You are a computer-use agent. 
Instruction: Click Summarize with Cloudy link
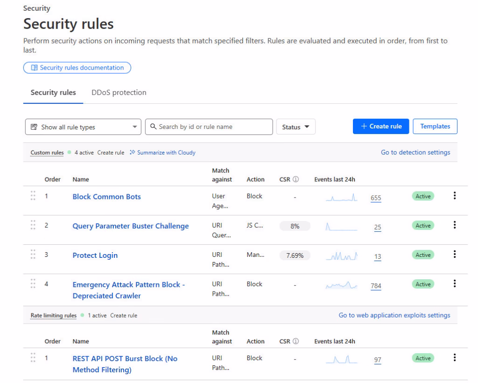(x=166, y=152)
